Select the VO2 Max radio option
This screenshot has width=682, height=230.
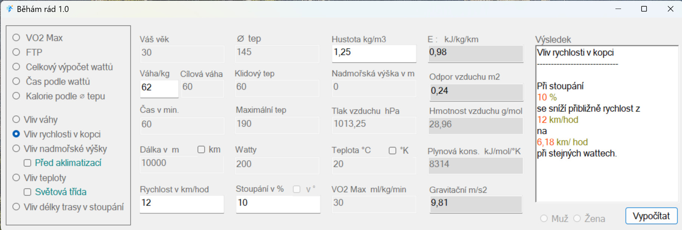tap(16, 38)
